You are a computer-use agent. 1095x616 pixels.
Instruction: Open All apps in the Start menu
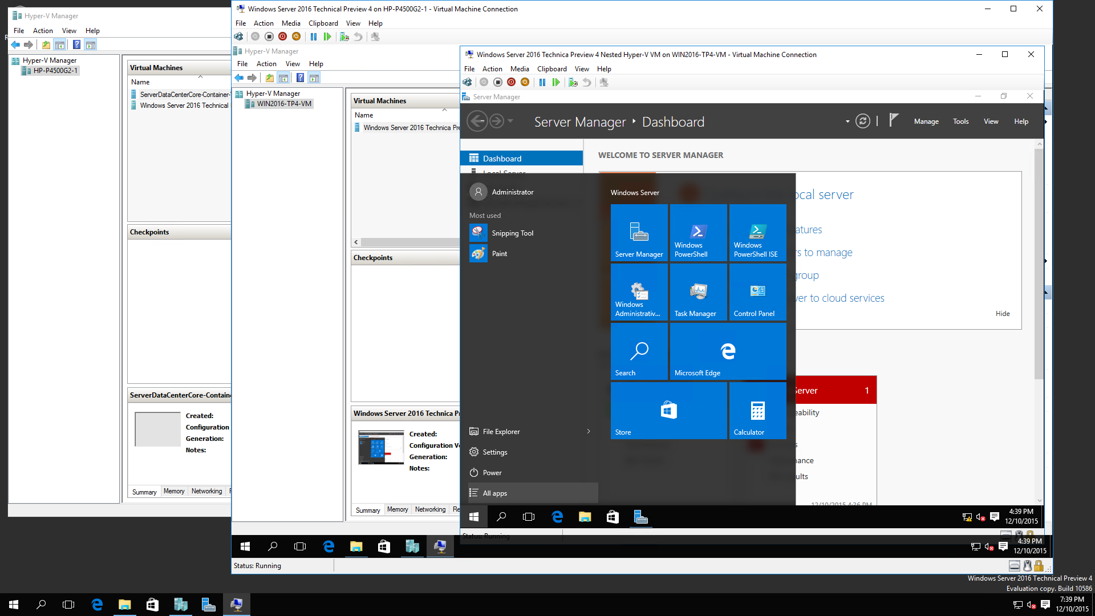[x=495, y=493]
